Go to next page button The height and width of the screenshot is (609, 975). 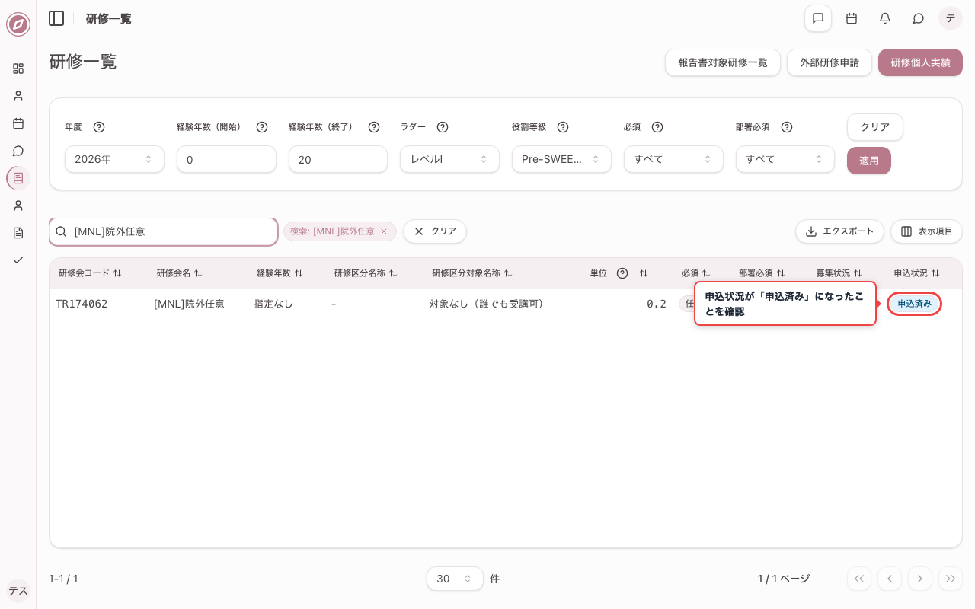(x=920, y=579)
